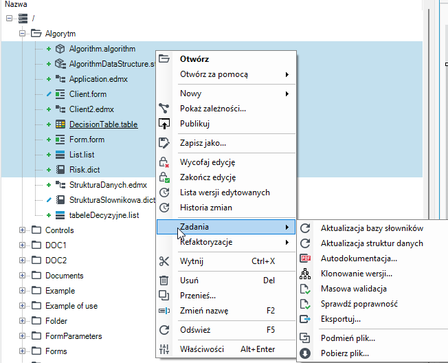Click the Eksportuj export arrow icon
Screen dimensions: 448x363
pos(305,319)
